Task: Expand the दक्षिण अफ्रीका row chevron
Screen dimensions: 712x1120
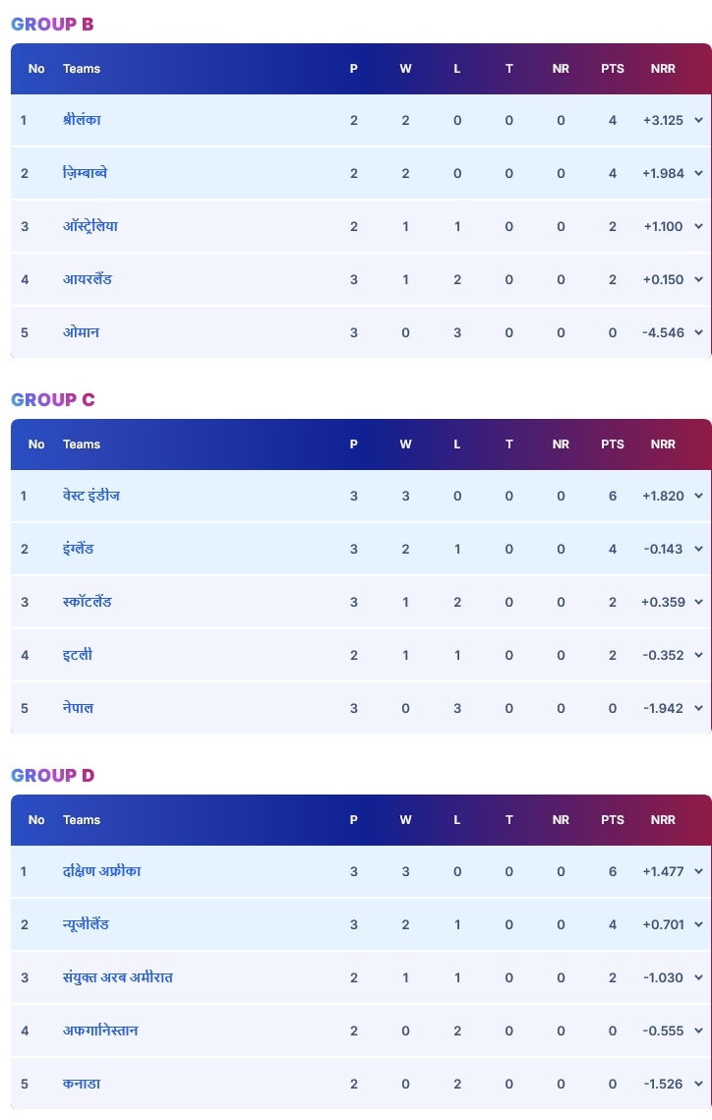Action: [699, 872]
